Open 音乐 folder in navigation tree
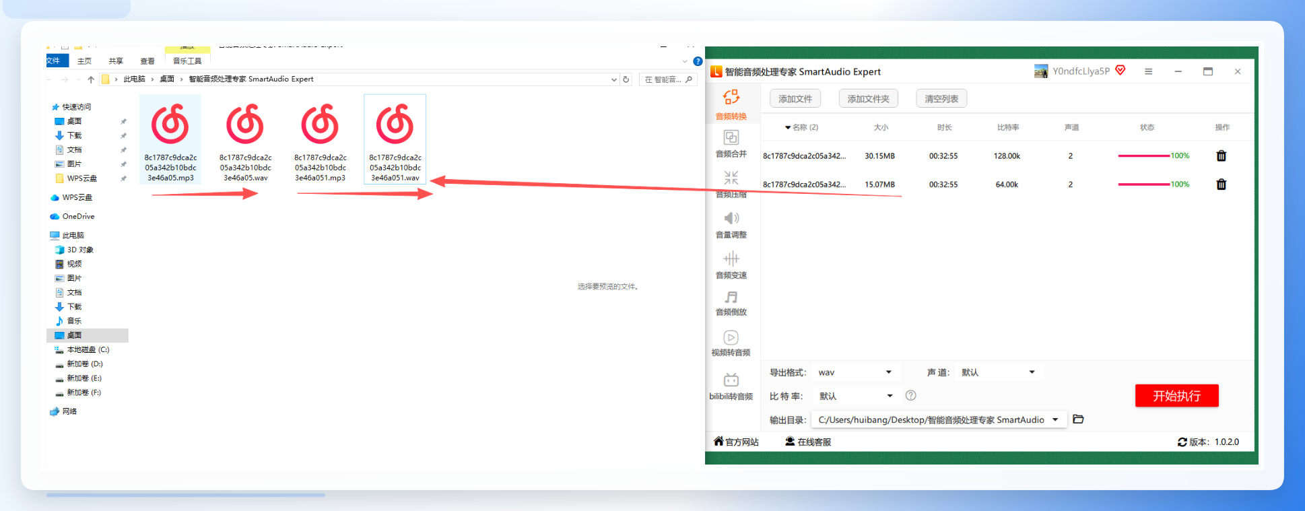The width and height of the screenshot is (1305, 511). (x=69, y=321)
